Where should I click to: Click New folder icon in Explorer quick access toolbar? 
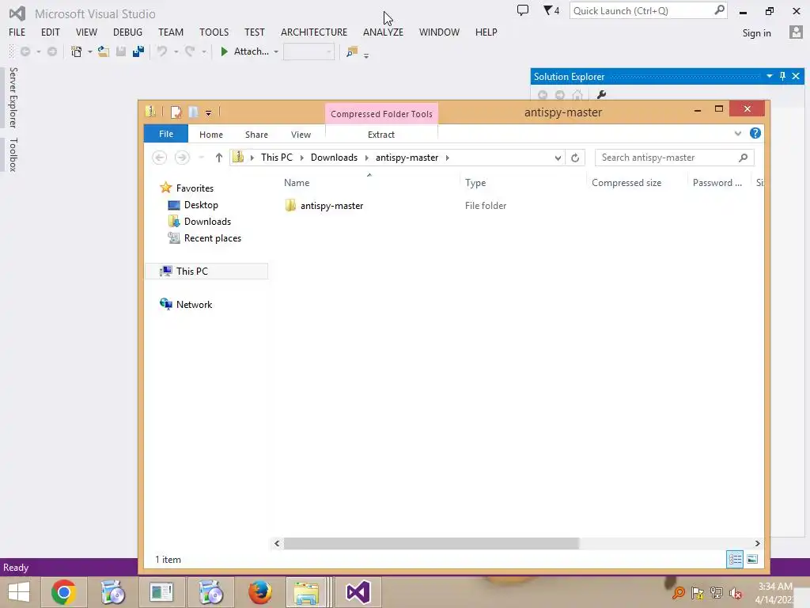[x=193, y=112]
